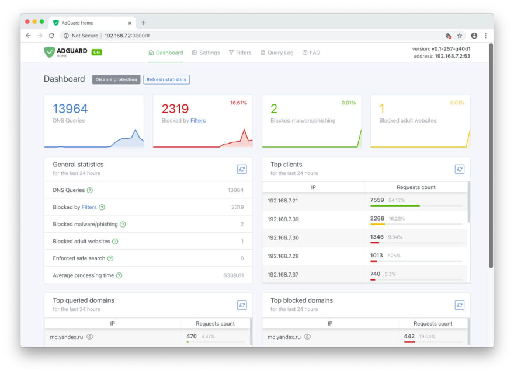The width and height of the screenshot is (514, 374).
Task: Refresh the General statistics panel
Action: [x=242, y=169]
